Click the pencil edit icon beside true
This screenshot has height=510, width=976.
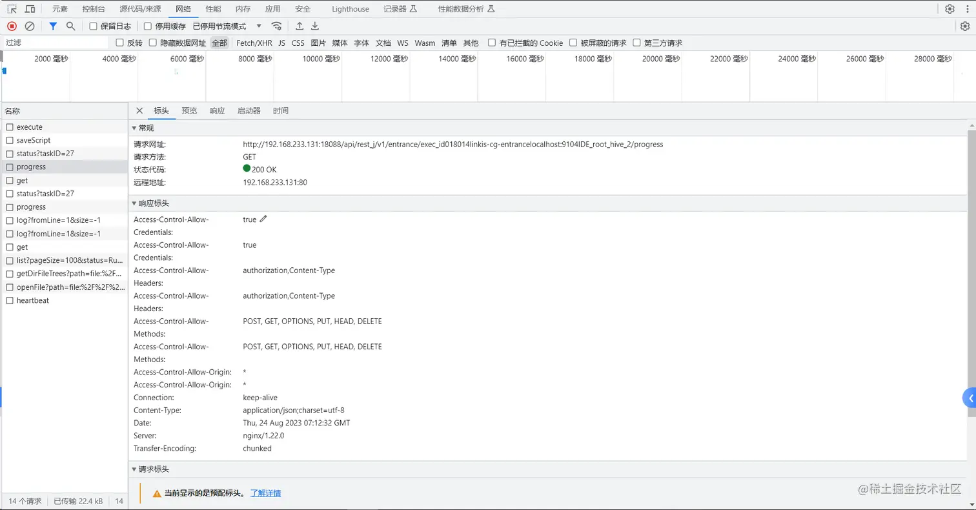pyautogui.click(x=263, y=219)
